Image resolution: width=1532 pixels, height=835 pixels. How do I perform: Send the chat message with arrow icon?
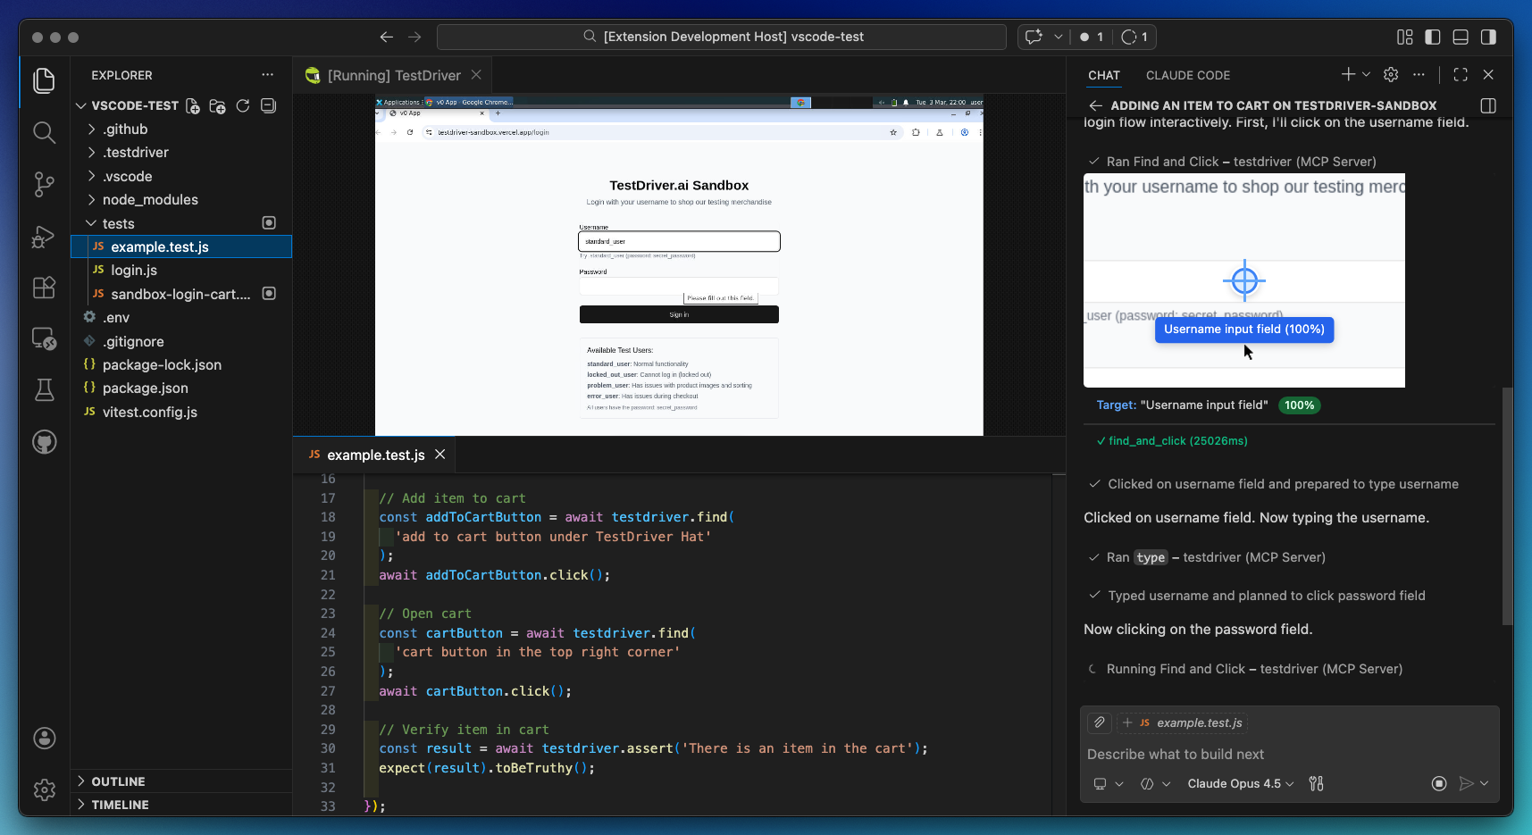(x=1468, y=783)
